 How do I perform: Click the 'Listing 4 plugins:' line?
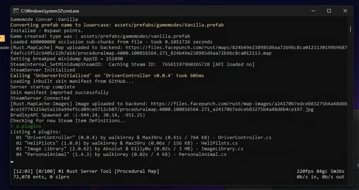[x=36, y=132]
